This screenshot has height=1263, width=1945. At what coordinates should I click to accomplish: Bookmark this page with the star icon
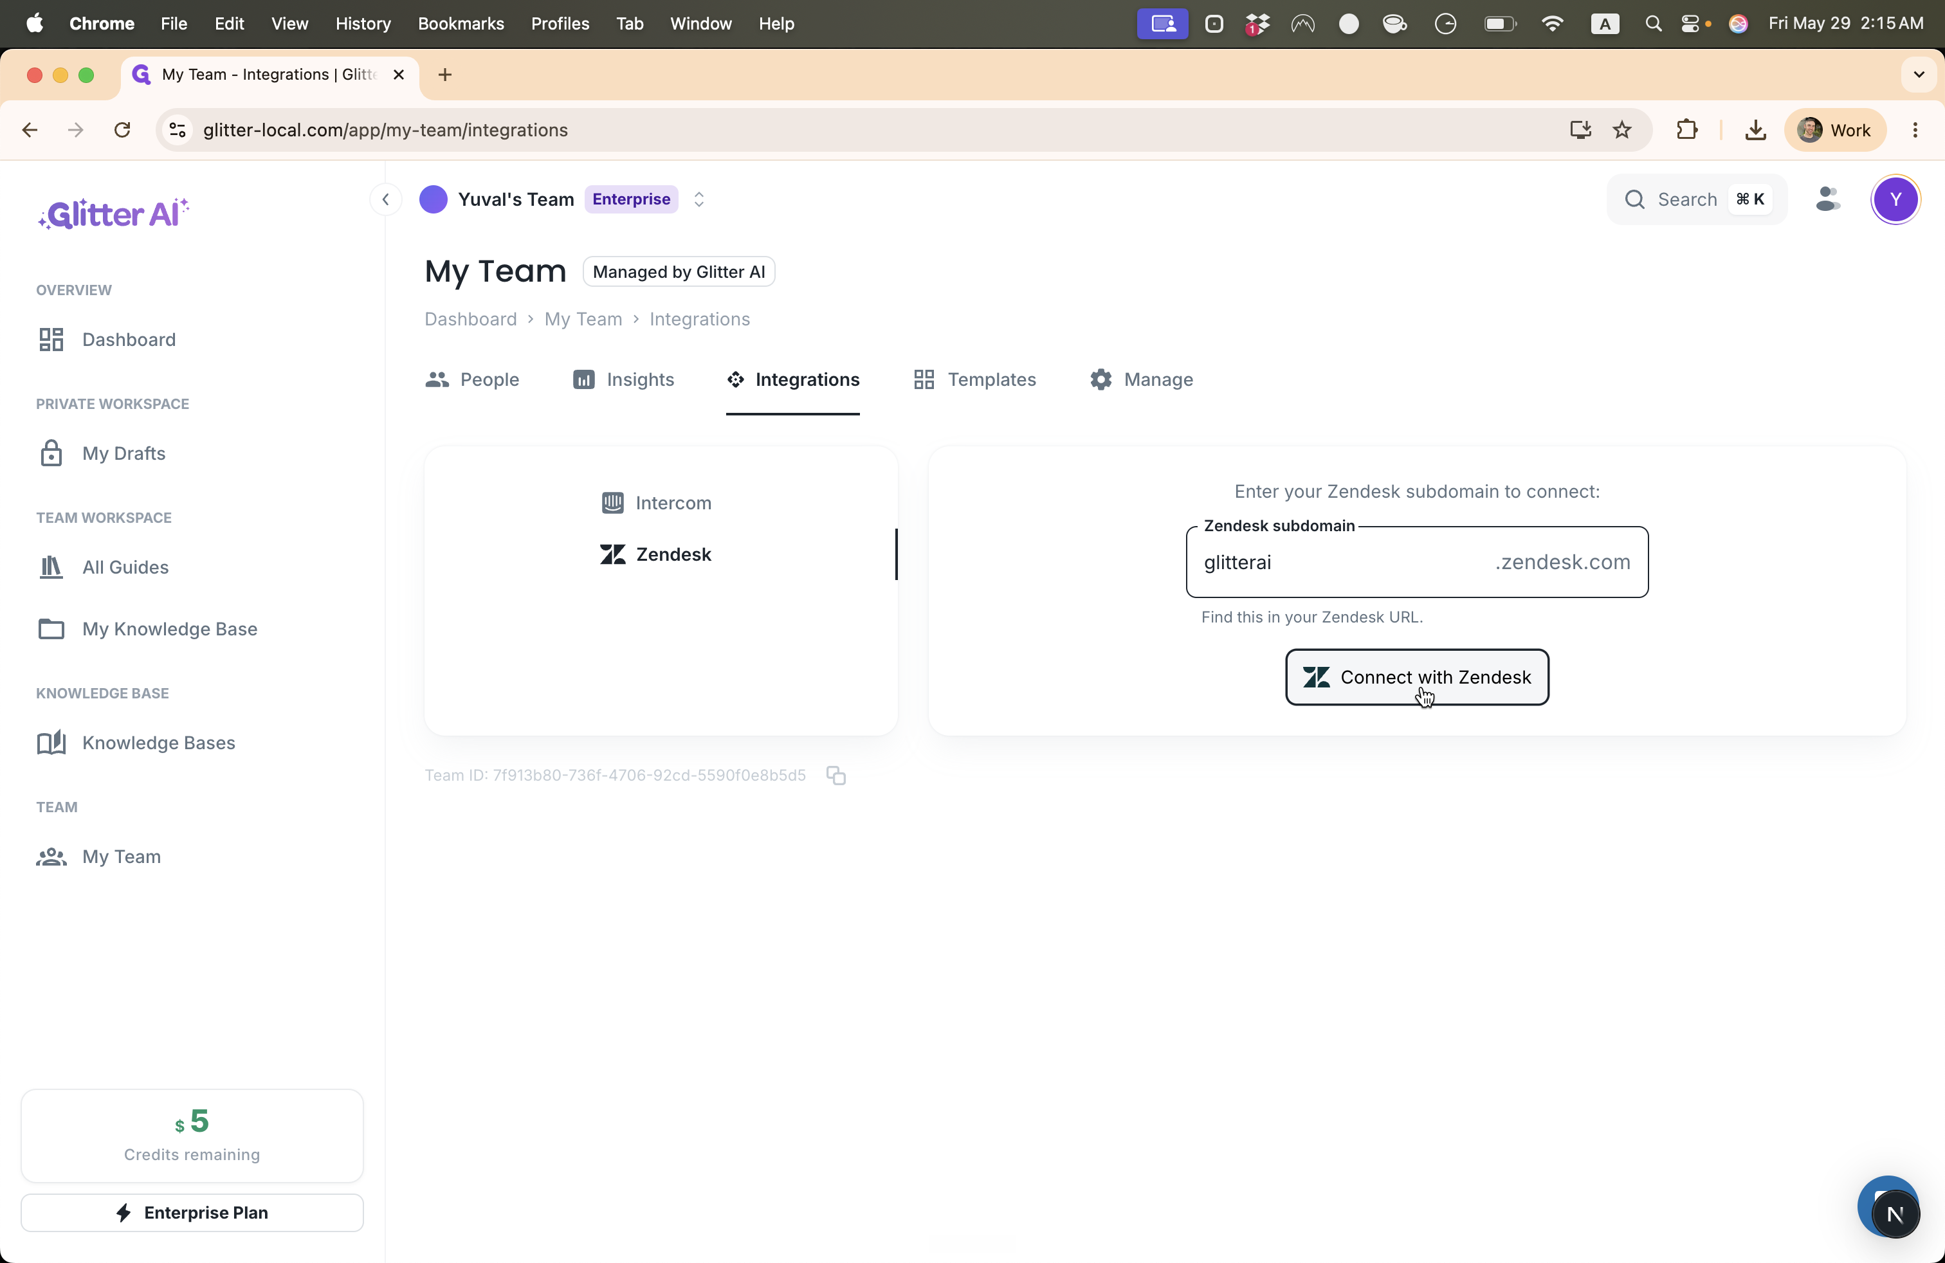pyautogui.click(x=1623, y=130)
